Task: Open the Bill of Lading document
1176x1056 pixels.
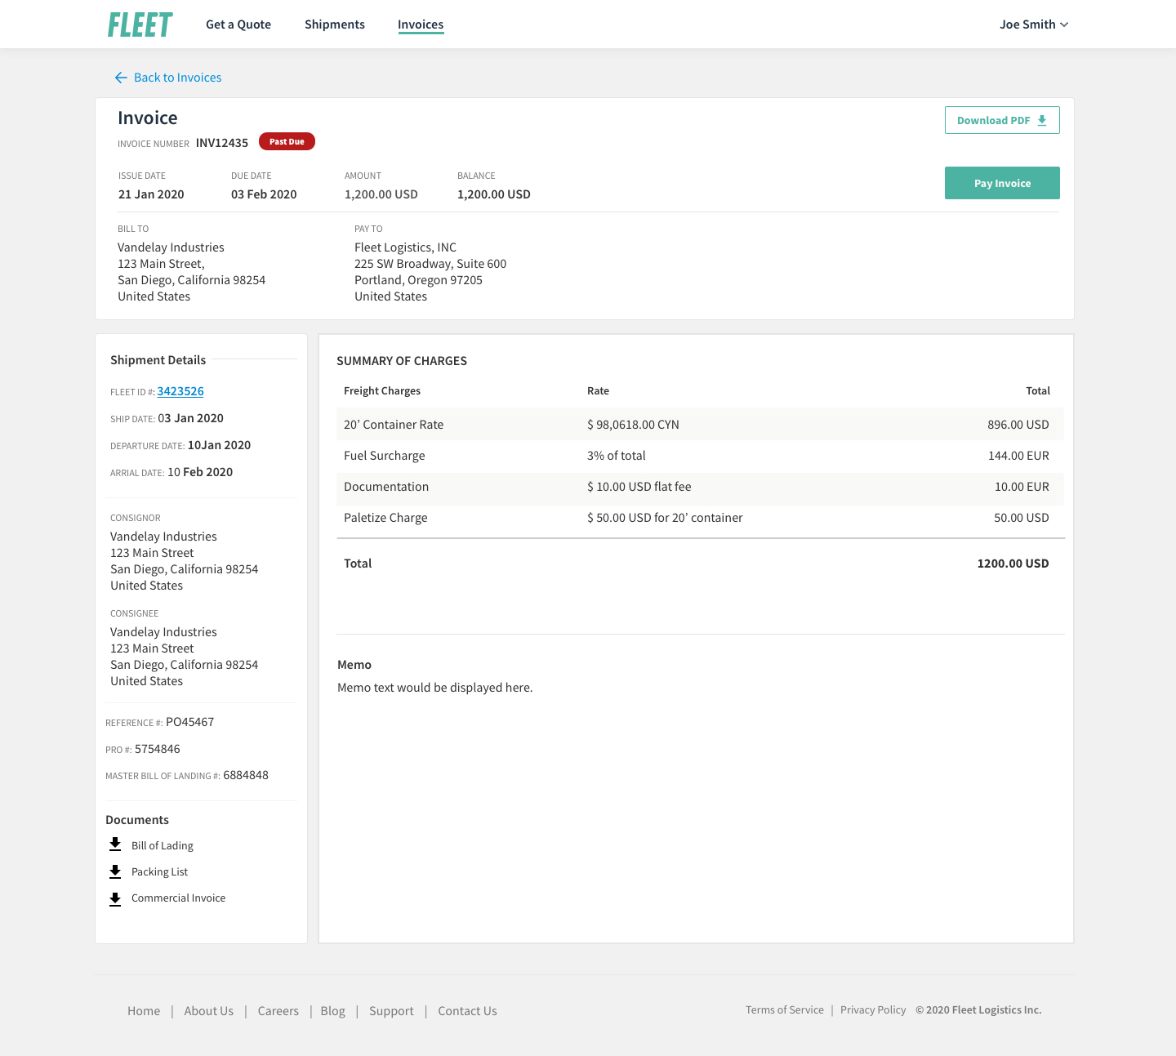Action: click(163, 845)
